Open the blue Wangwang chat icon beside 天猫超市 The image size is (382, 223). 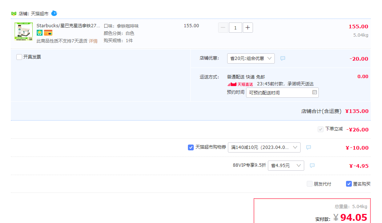click(54, 13)
